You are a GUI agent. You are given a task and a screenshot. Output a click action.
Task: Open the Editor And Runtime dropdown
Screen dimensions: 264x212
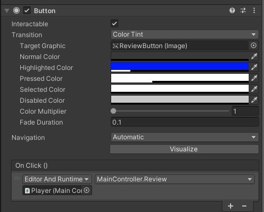(x=57, y=179)
